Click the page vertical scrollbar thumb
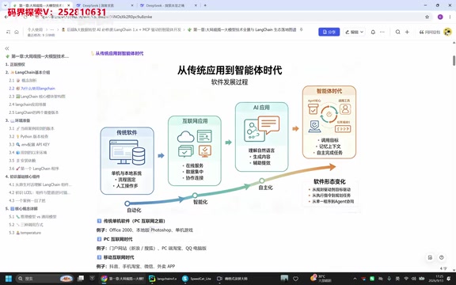 tap(454, 60)
